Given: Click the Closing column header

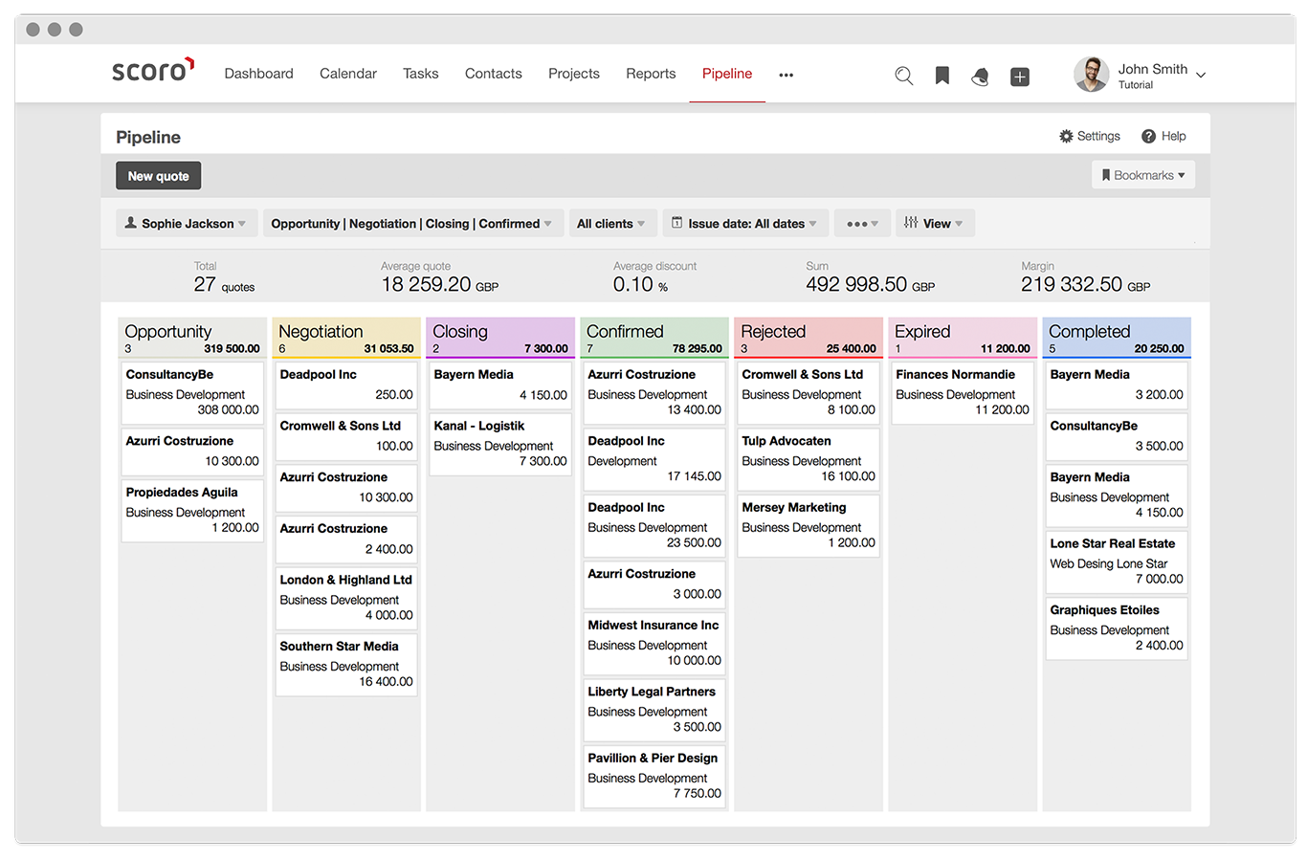Looking at the screenshot, I should (x=500, y=338).
